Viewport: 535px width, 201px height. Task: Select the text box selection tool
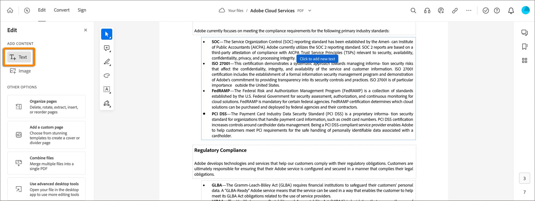tap(107, 89)
